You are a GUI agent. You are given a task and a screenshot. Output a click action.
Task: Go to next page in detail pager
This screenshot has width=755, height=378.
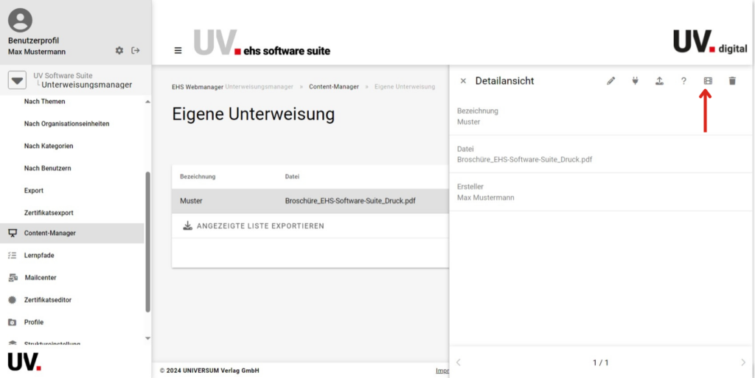coord(742,363)
